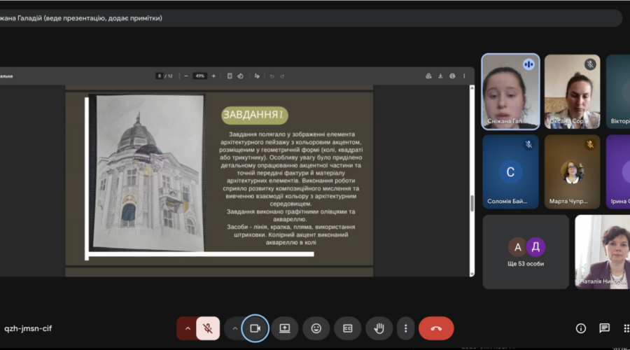Select Оксана Сор... participant video tile
This screenshot has width=630, height=350.
pos(572,92)
